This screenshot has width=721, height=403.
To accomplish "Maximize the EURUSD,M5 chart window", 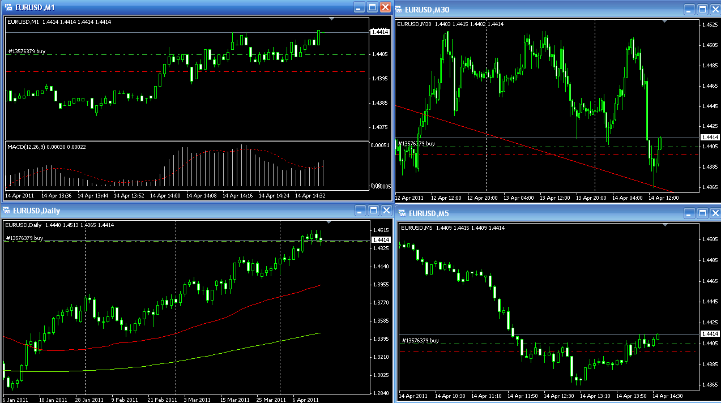I will pyautogui.click(x=702, y=213).
